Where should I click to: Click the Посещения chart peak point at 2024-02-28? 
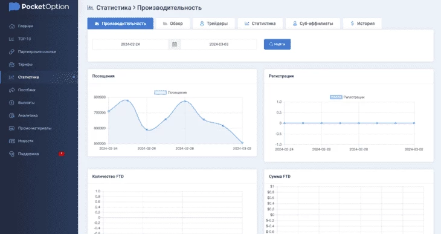point(185,101)
